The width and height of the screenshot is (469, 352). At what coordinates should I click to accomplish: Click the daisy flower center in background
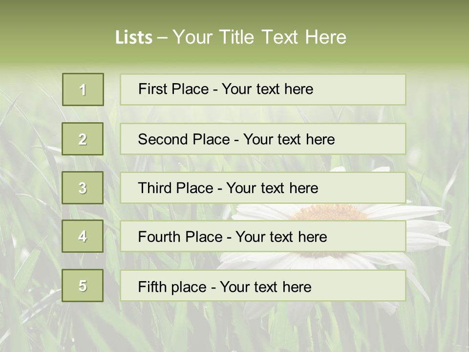[329, 213]
